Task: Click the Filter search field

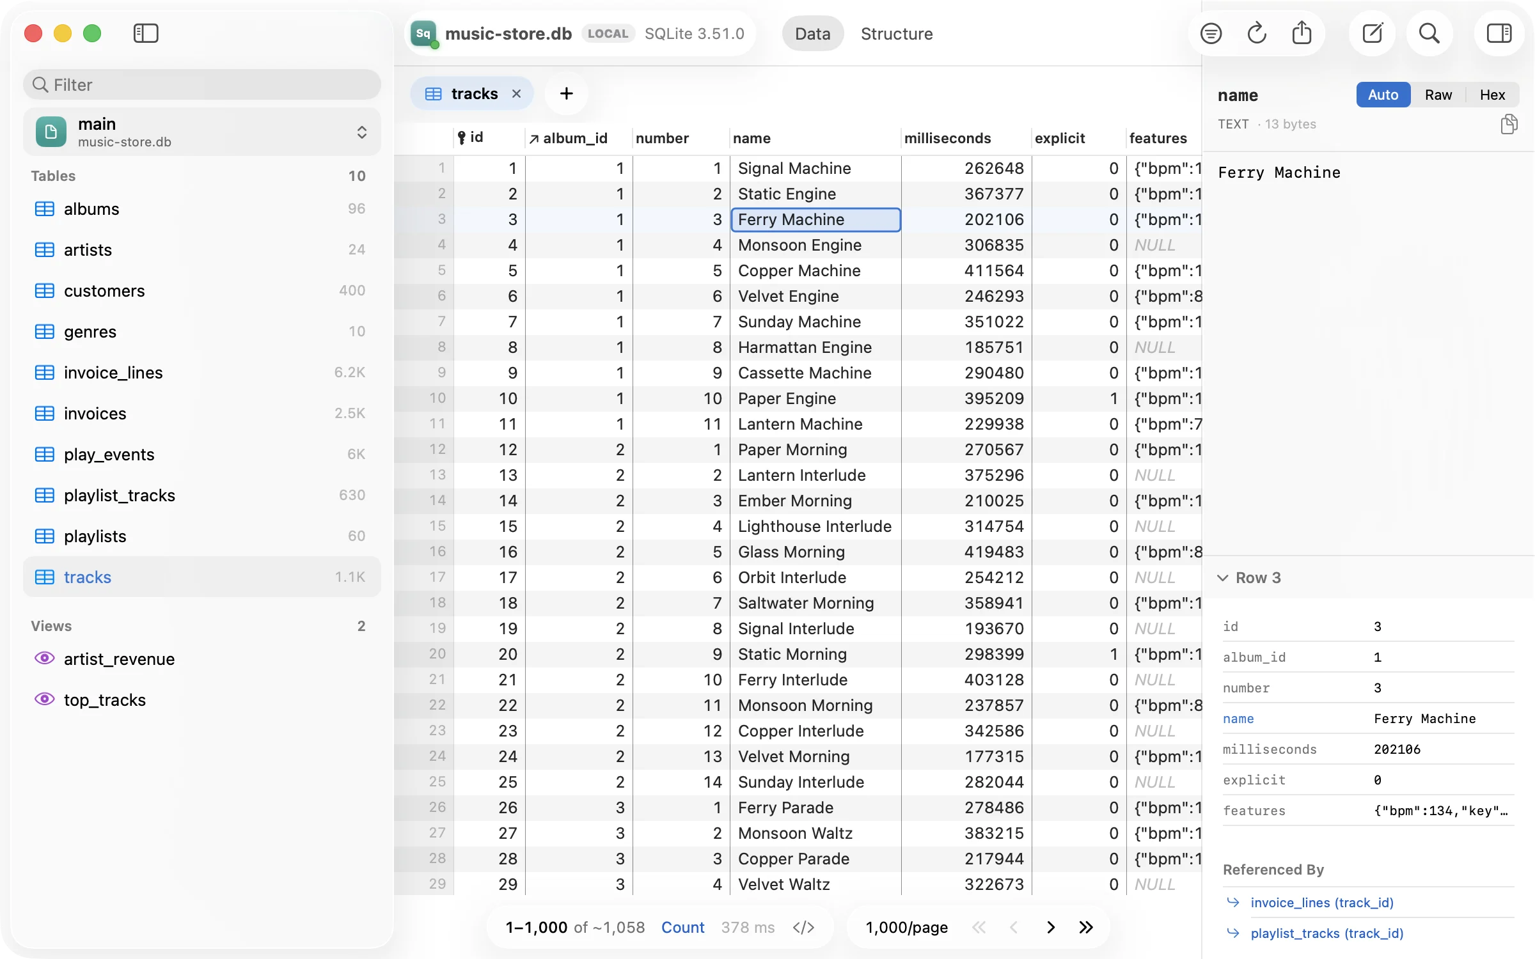Action: click(202, 85)
